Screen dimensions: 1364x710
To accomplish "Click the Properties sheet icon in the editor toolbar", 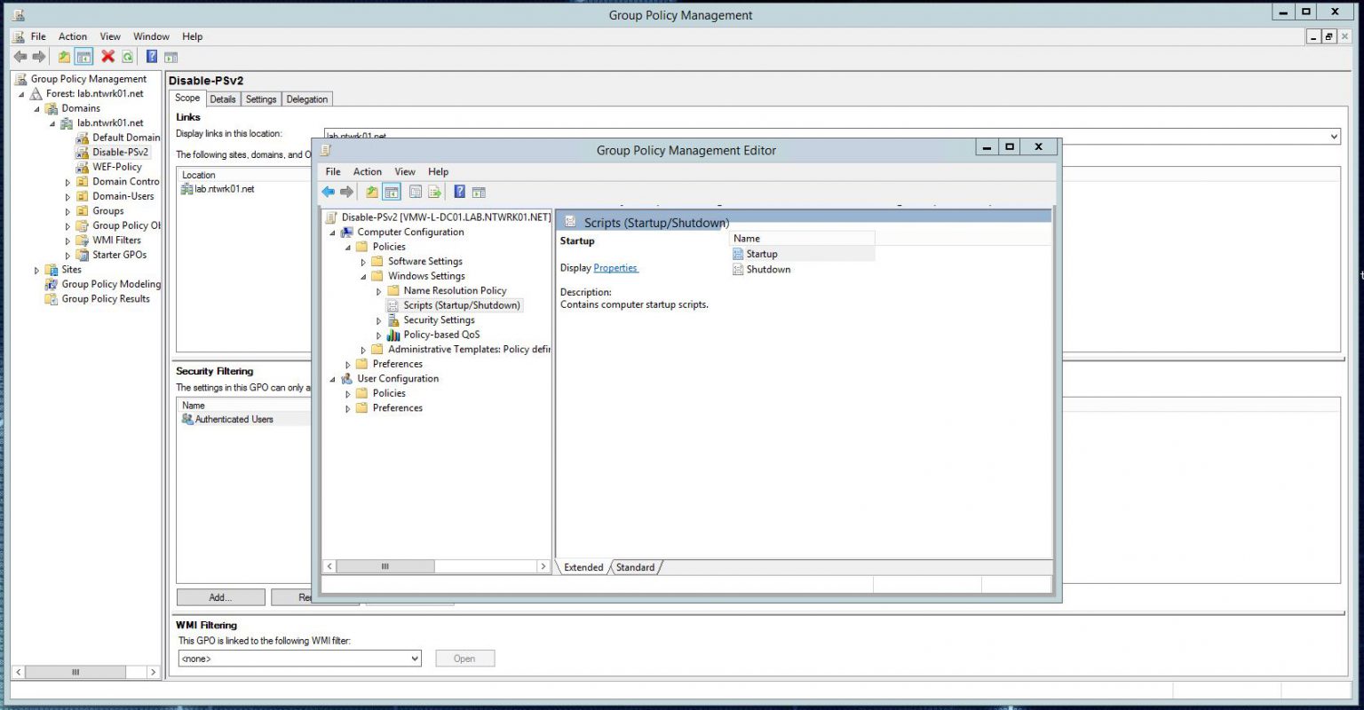I will click(x=415, y=192).
